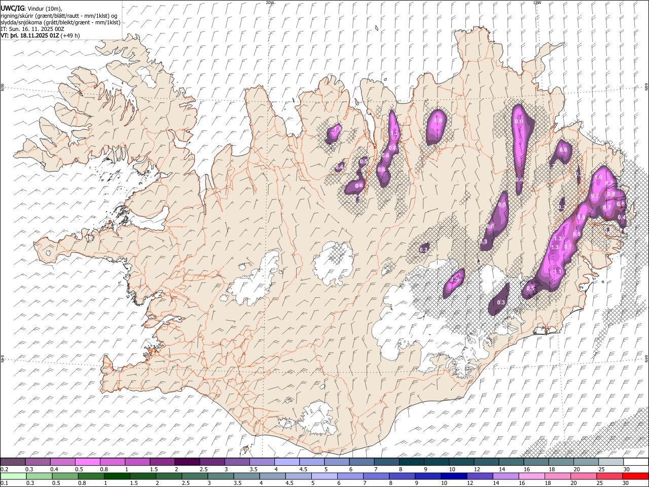Click the legend value 0.2
Image resolution: width=649 pixels, height=487 pixels.
(x=4, y=469)
